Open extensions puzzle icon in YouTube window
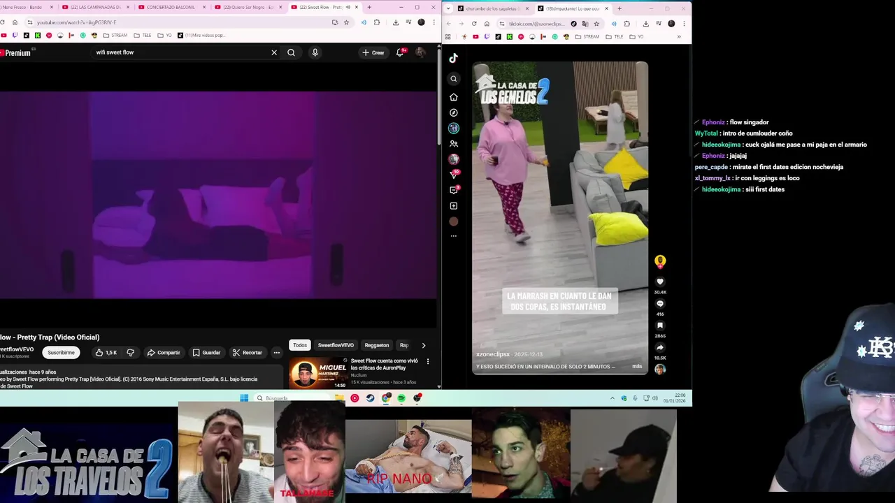Screen dimensions: 895x503 pos(377,22)
